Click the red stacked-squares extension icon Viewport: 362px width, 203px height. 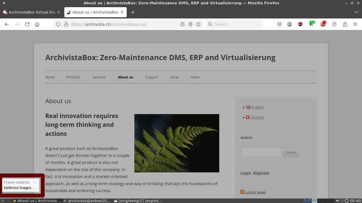[323, 24]
